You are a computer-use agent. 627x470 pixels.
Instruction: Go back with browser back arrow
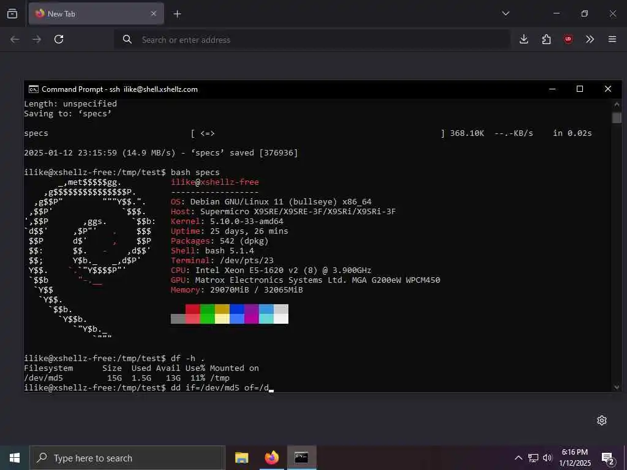pos(15,39)
